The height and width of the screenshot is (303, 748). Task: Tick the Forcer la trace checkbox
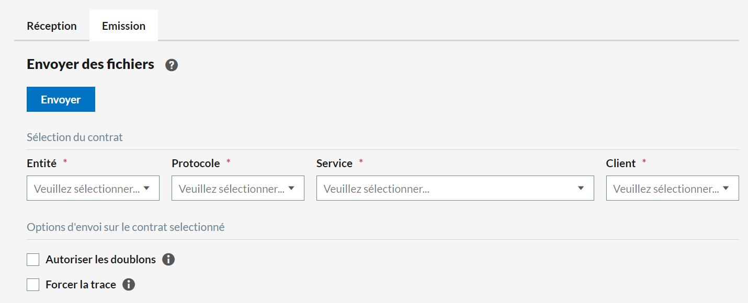pos(33,285)
